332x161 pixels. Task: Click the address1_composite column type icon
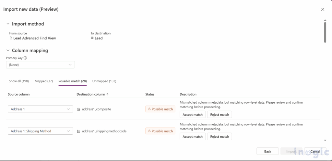point(78,109)
